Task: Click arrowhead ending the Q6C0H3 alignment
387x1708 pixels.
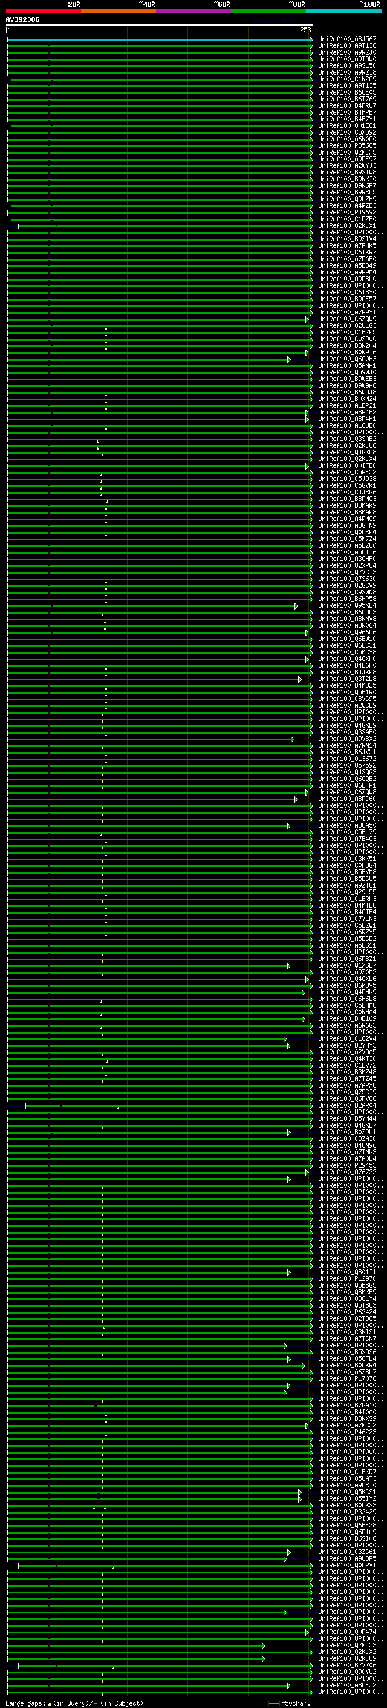Action: 289,359
